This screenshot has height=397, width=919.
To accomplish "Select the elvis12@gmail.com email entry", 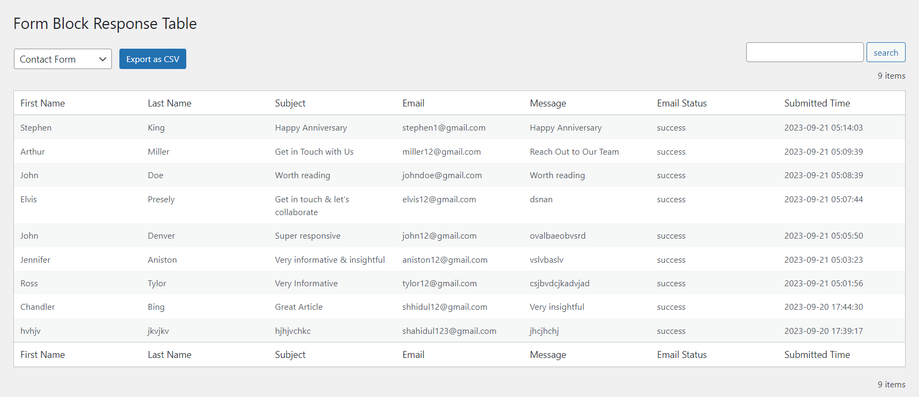I will 439,200.
